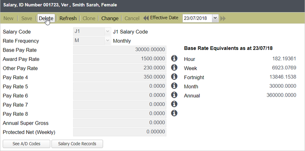
Task: Click the info icon beside Pay Rate 4
Action: pyautogui.click(x=174, y=76)
